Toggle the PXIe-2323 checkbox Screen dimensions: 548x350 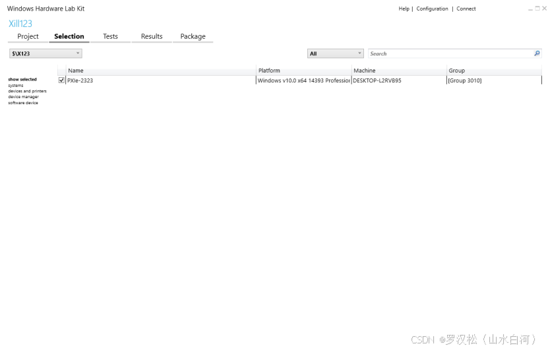tap(61, 80)
